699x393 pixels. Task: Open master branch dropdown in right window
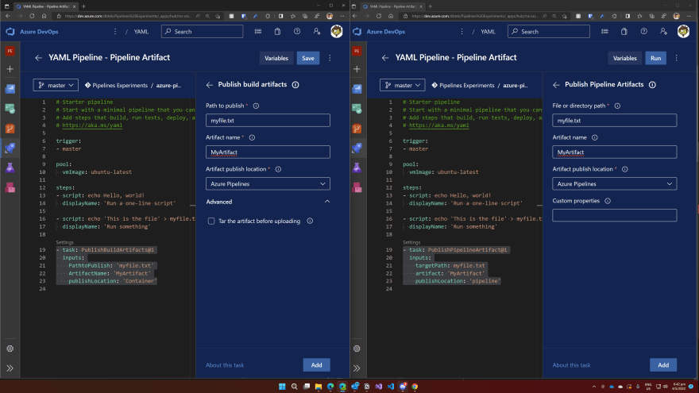(403, 85)
